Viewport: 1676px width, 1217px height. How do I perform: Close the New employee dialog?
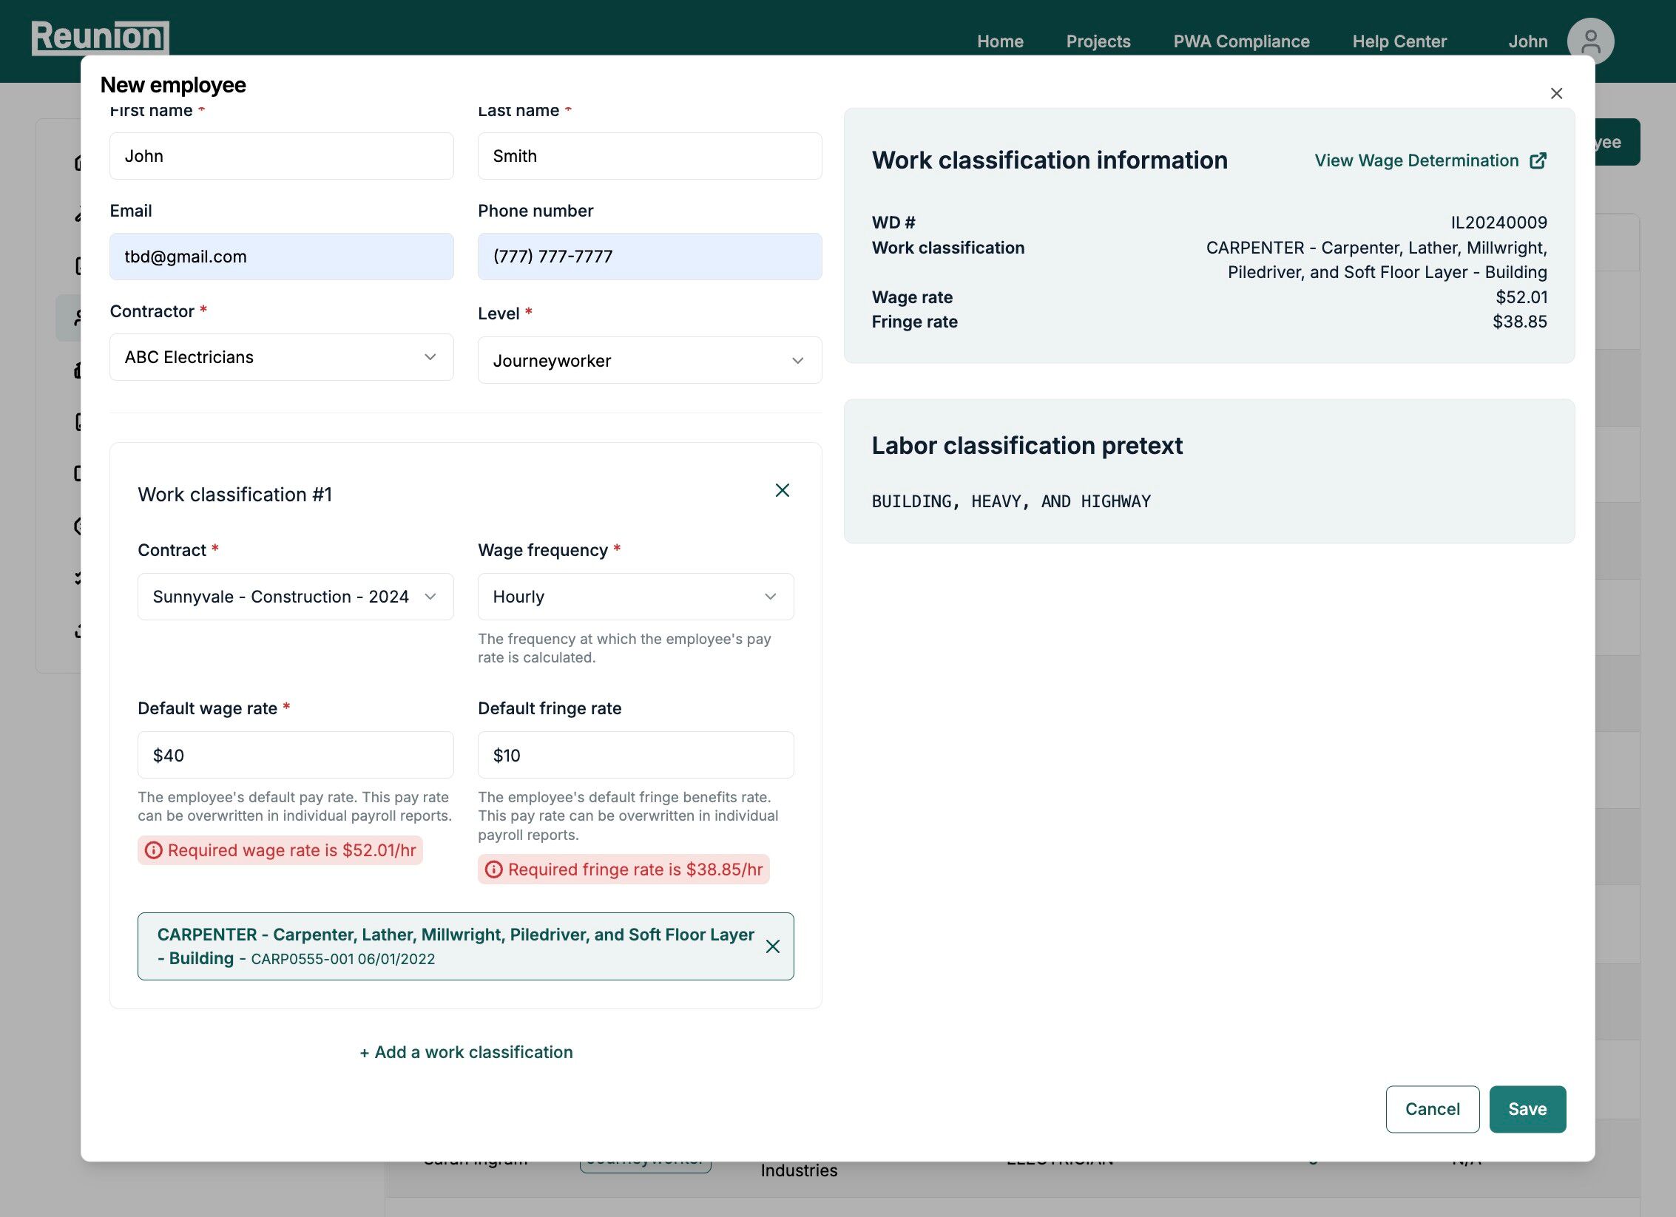point(1556,93)
